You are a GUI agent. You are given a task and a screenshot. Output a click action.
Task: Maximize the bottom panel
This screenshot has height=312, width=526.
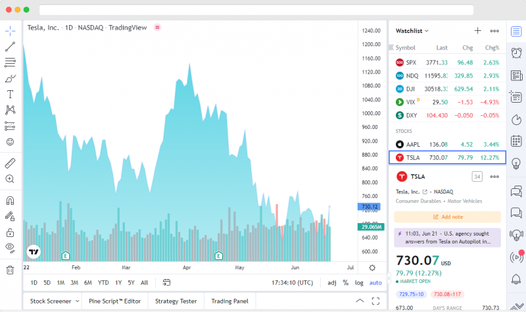tap(375, 301)
